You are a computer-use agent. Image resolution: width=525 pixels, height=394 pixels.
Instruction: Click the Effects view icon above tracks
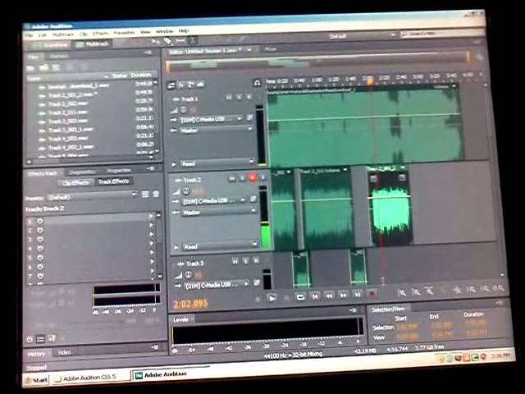tap(180, 85)
